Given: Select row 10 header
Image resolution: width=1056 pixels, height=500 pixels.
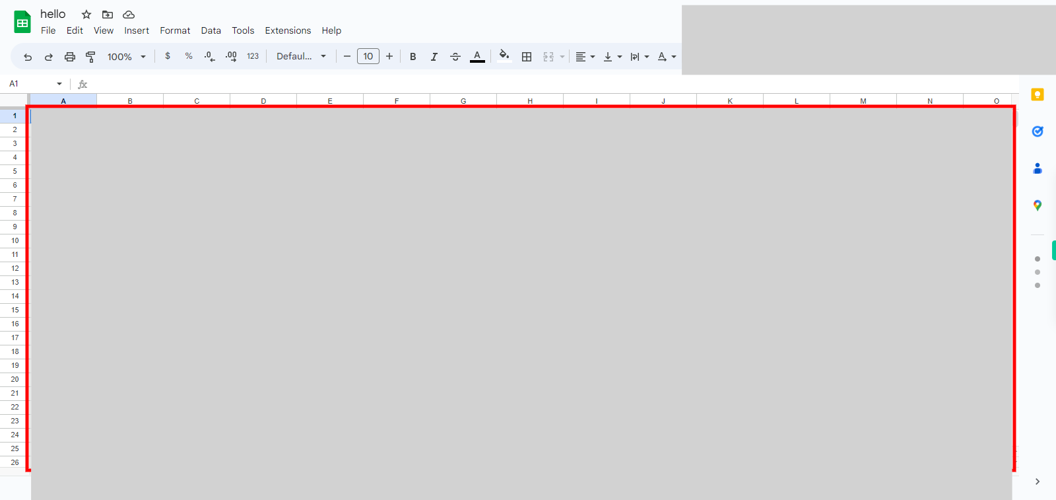Looking at the screenshot, I should [15, 240].
